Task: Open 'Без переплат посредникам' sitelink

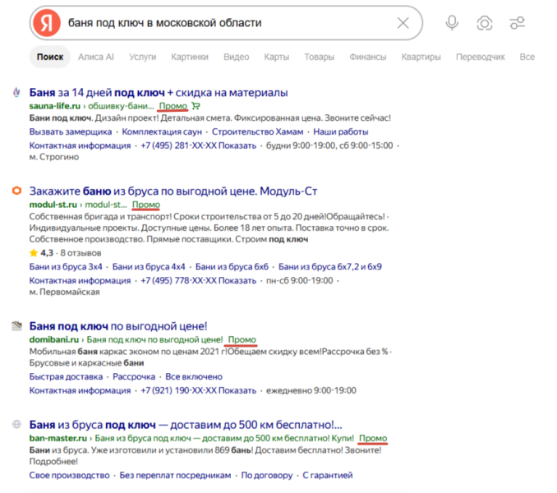Action: [x=175, y=475]
